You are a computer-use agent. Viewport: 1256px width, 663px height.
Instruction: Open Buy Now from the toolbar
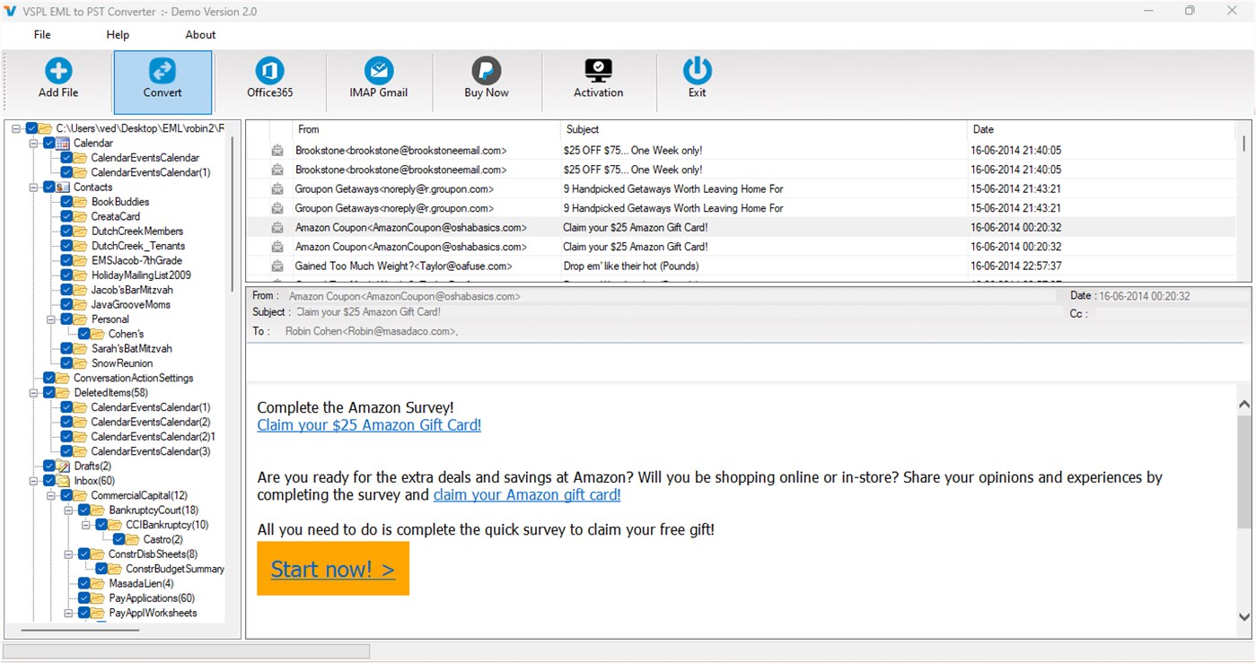coord(486,80)
